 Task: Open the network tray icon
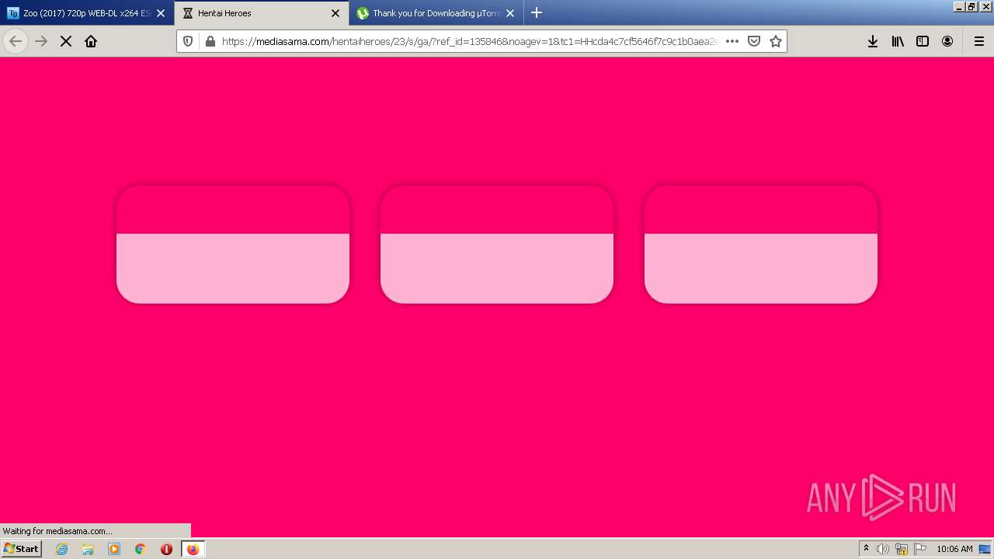point(902,549)
